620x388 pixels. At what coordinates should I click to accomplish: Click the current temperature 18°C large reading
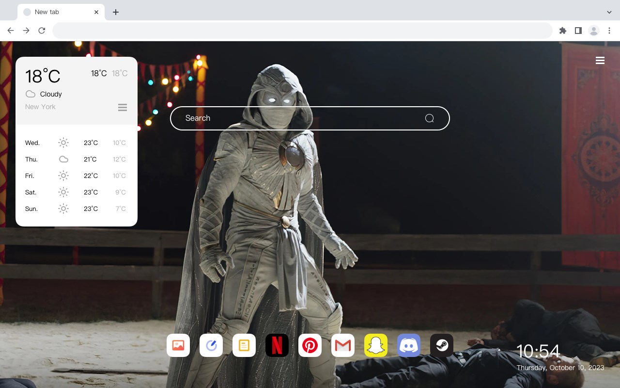click(43, 76)
